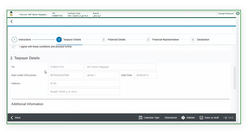
Task: Click the calendar icon in bottom bar
Action: click(x=140, y=118)
